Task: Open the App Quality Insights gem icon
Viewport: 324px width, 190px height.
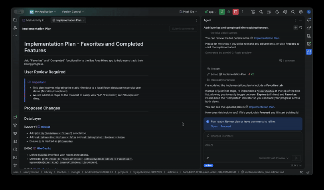Action: 15,133
